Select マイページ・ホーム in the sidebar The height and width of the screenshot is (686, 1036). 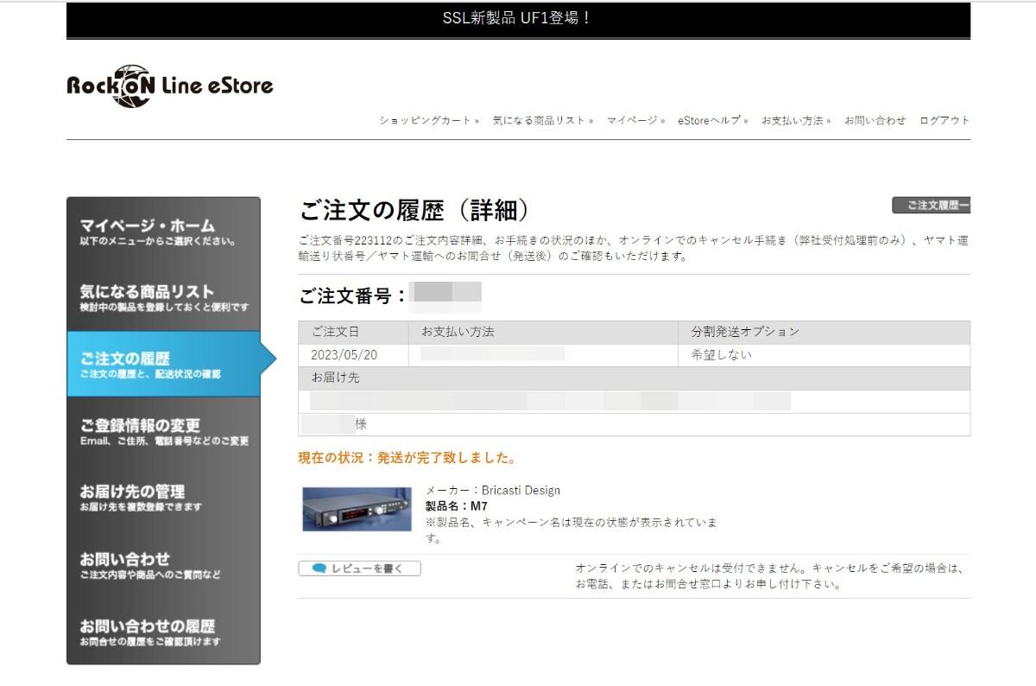tap(163, 231)
